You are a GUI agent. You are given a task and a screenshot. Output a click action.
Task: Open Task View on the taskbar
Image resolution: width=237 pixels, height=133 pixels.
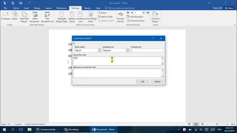(x=21, y=130)
